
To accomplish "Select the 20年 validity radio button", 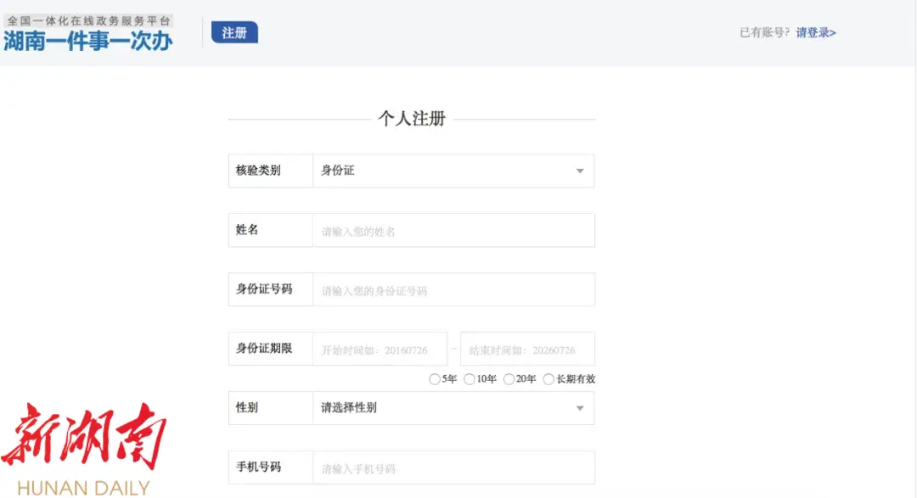I will pyautogui.click(x=509, y=379).
